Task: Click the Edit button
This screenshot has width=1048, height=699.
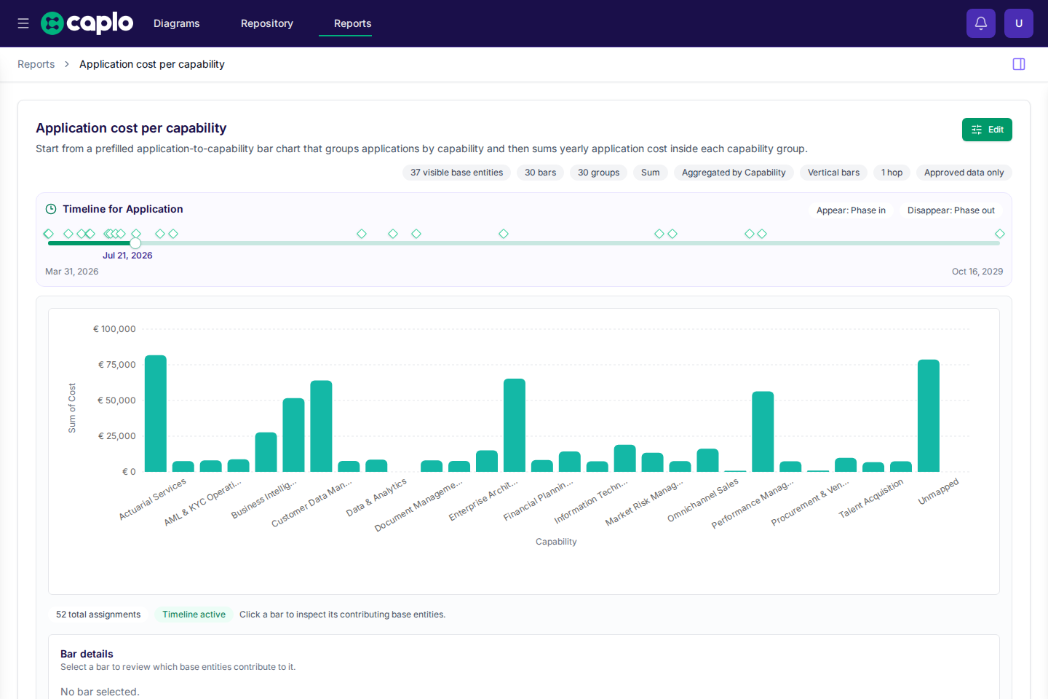Action: [987, 130]
